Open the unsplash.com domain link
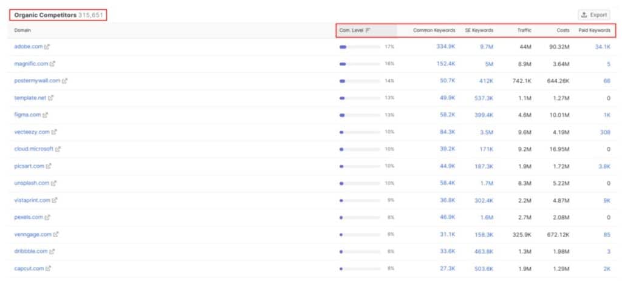Screen dimensions: 622x293 pos(32,183)
